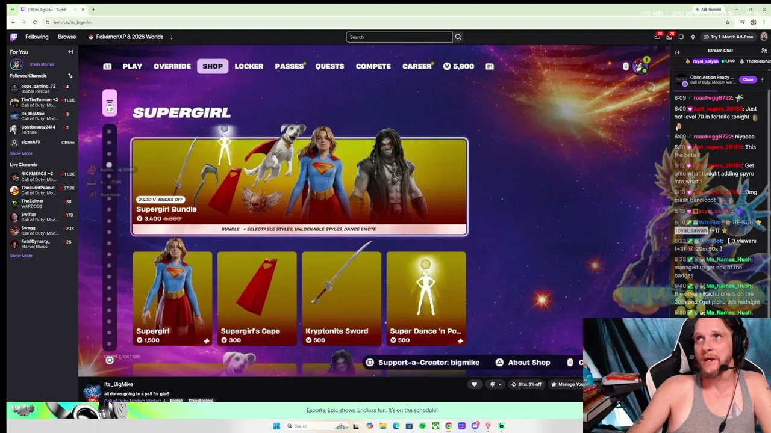Open the notification bell dropdown under the stream
This screenshot has height=433, width=771.
click(495, 384)
